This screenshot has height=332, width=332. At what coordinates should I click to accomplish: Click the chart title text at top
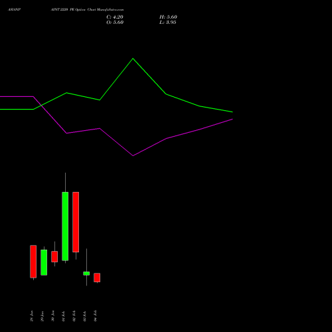pyautogui.click(x=87, y=10)
